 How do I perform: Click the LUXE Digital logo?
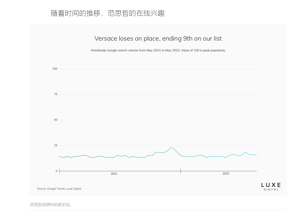[x=271, y=187]
